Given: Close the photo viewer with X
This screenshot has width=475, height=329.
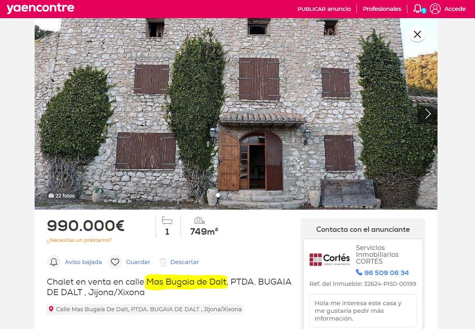Looking at the screenshot, I should pos(417,34).
